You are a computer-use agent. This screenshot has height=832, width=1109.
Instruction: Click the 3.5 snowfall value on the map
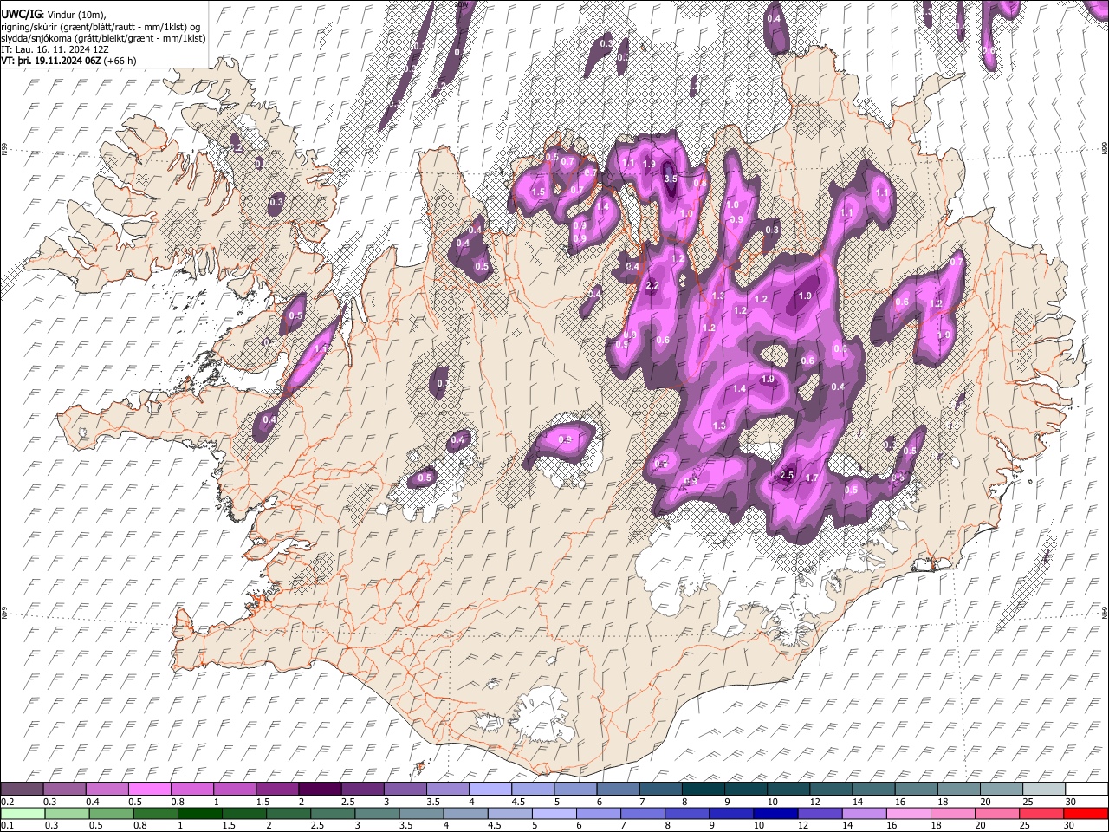tap(671, 179)
